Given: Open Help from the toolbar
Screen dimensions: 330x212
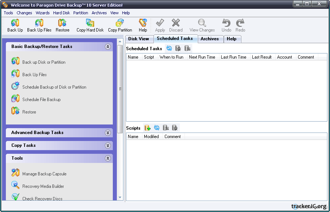Looking at the screenshot, I should 142,26.
